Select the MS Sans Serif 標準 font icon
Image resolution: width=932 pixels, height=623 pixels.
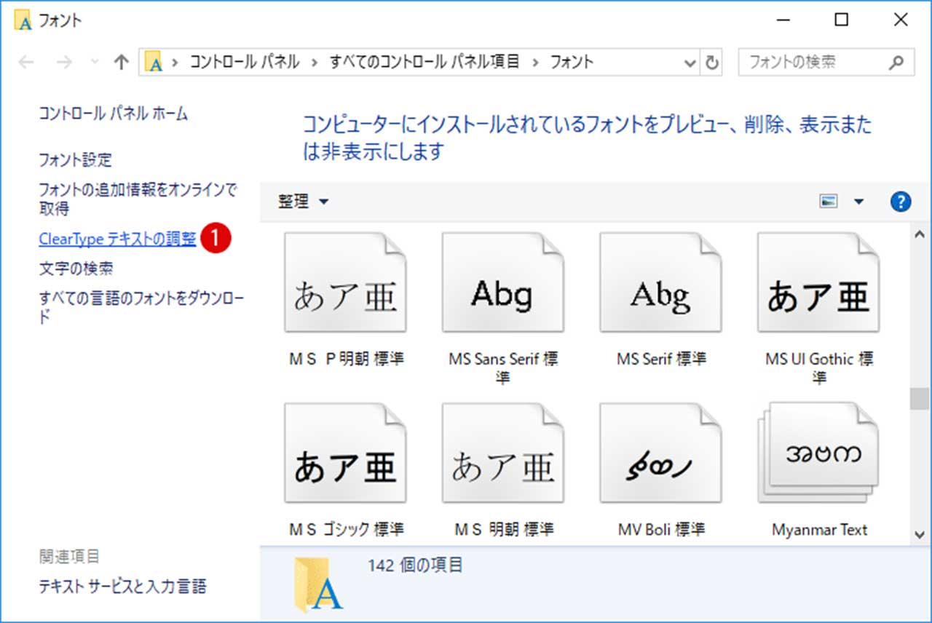(x=503, y=282)
